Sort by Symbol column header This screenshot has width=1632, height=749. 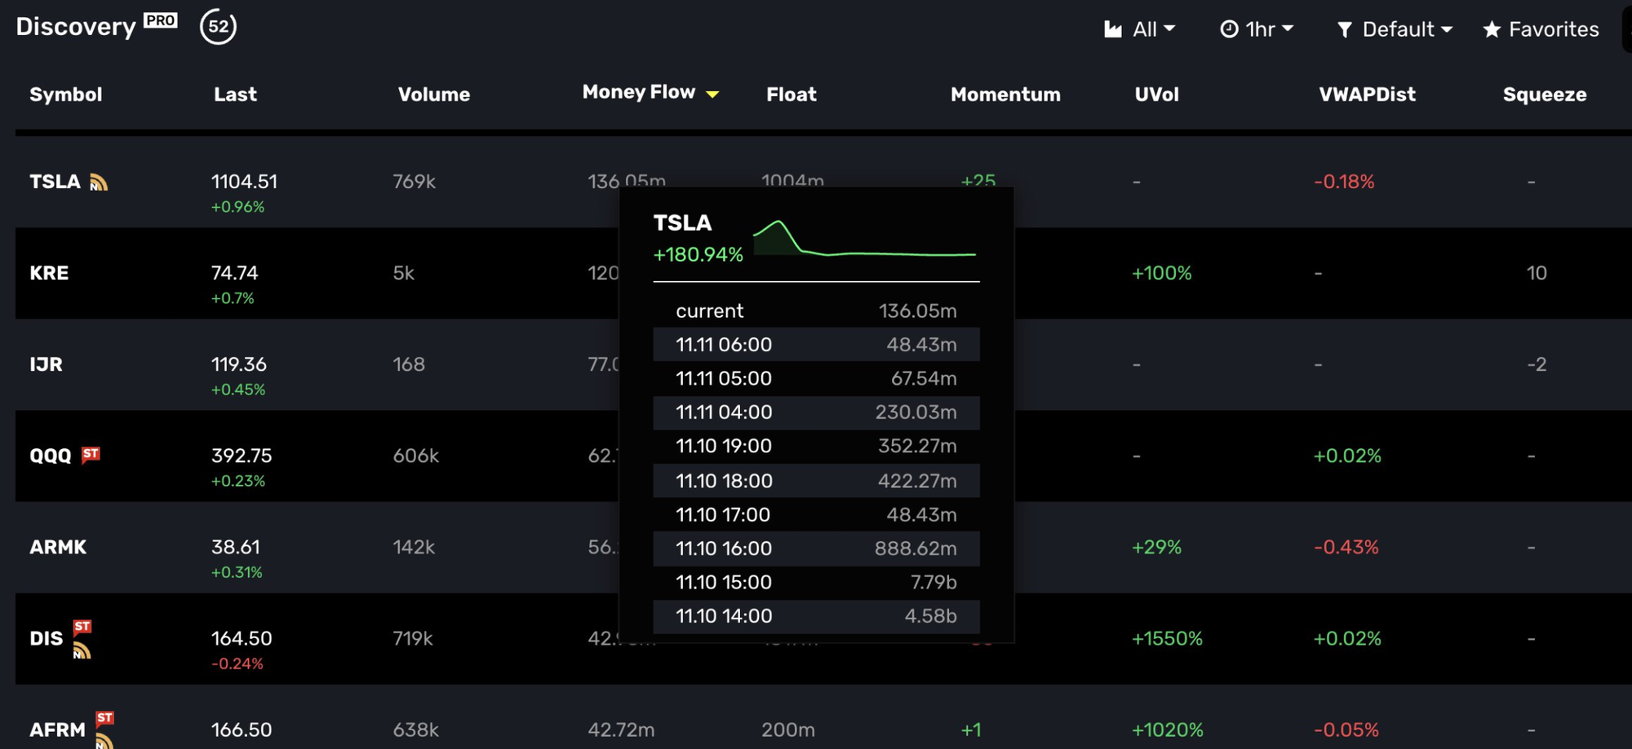pyautogui.click(x=66, y=95)
